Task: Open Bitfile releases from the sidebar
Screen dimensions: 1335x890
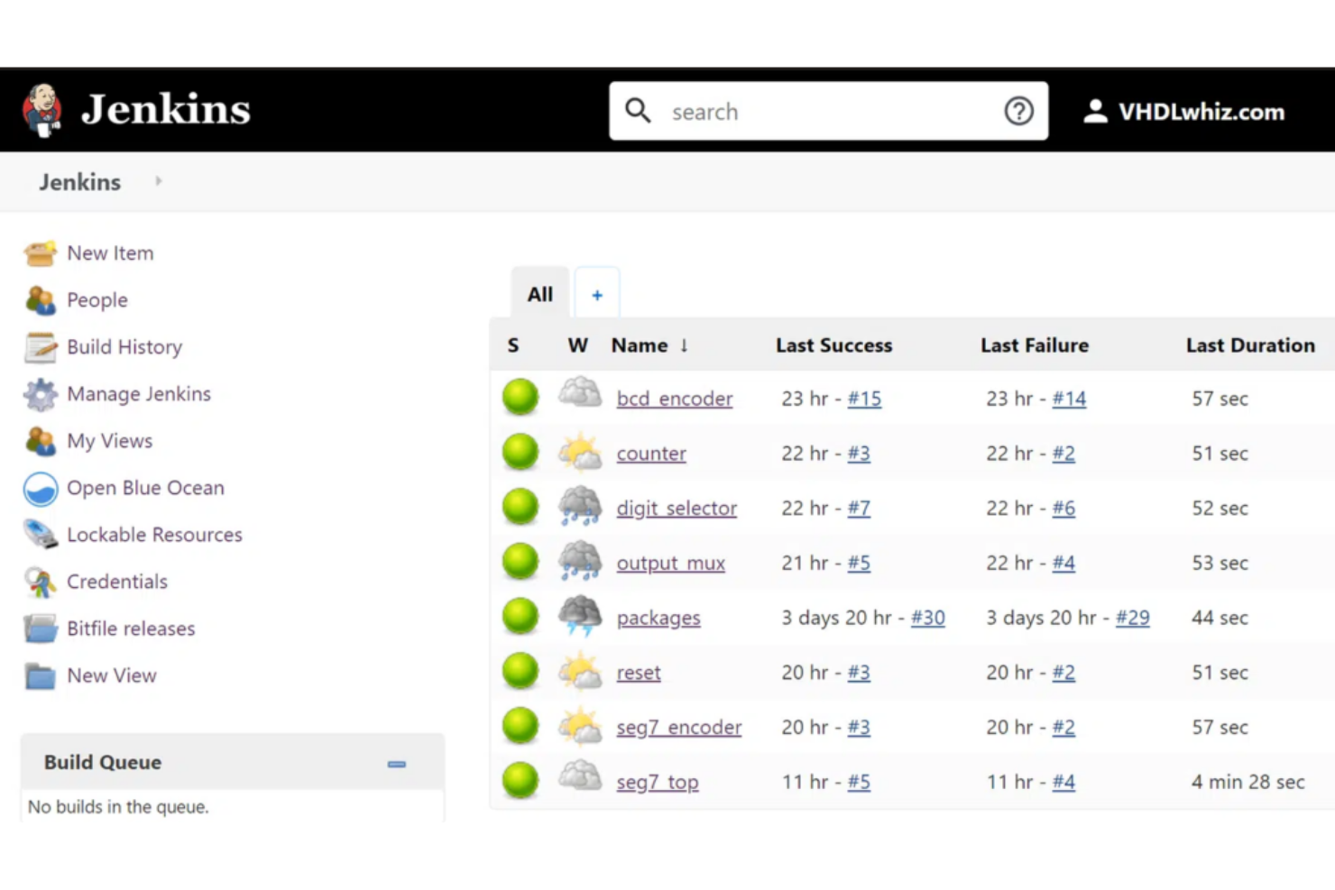Action: [131, 629]
